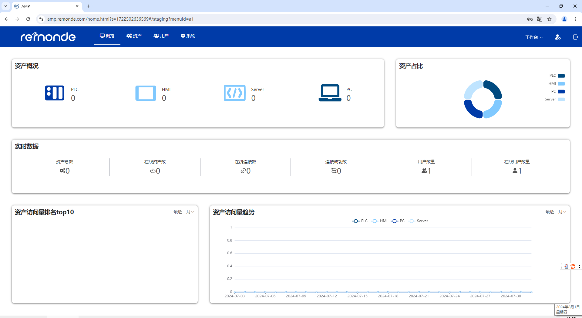Close the AMP browser tab

(77, 6)
